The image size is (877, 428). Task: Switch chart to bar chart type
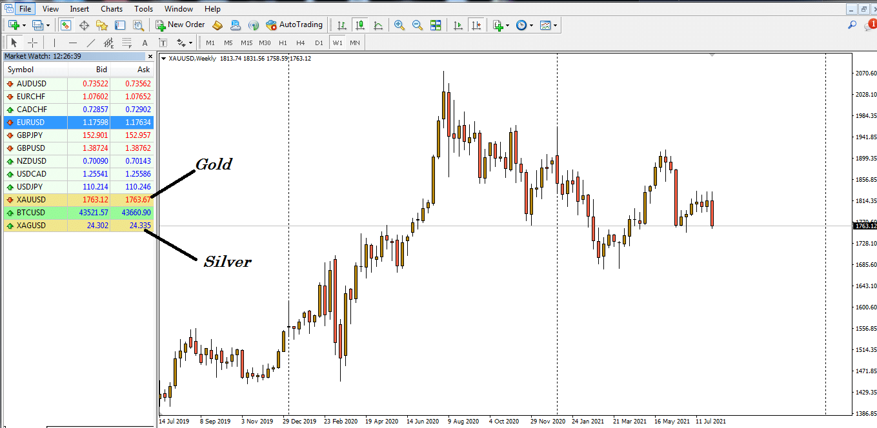tap(342, 25)
